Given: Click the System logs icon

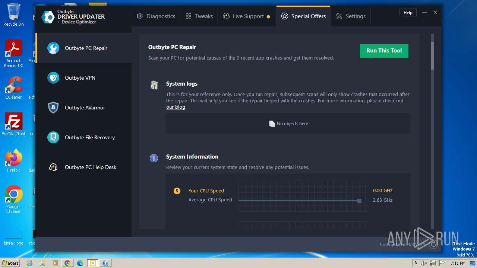Looking at the screenshot, I should [x=154, y=85].
